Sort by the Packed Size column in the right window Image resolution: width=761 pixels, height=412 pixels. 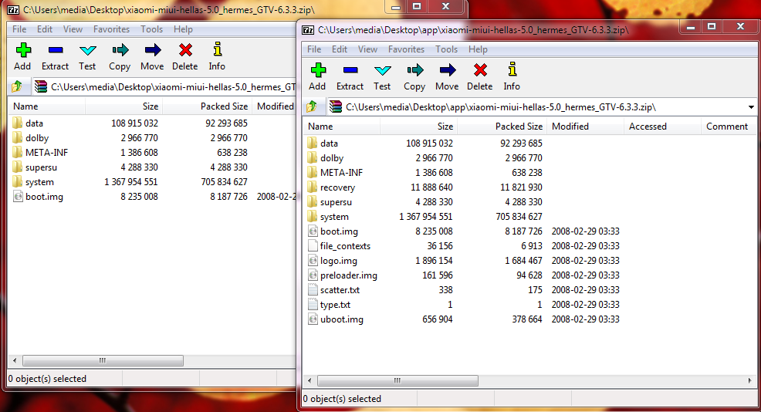[518, 127]
